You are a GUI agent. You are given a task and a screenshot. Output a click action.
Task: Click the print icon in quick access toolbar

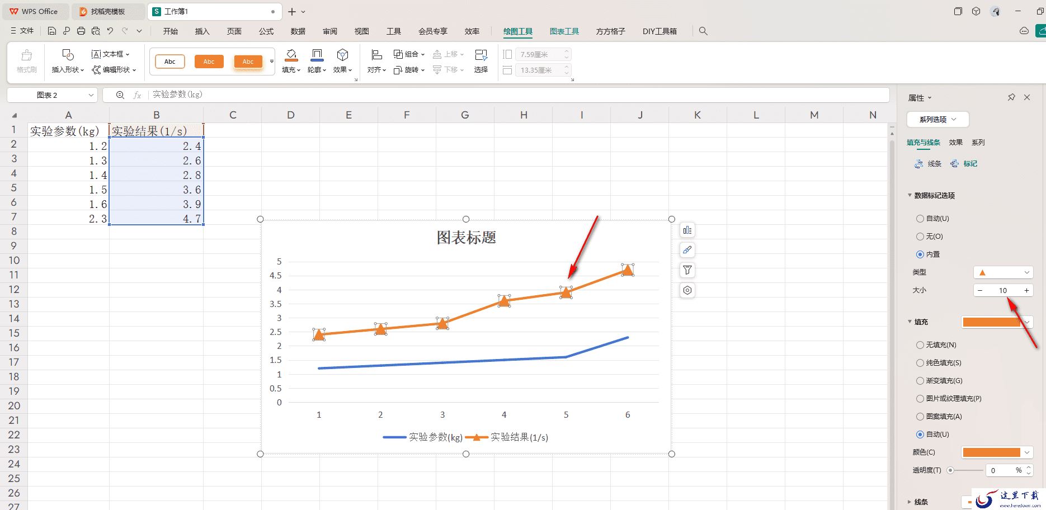tap(81, 31)
